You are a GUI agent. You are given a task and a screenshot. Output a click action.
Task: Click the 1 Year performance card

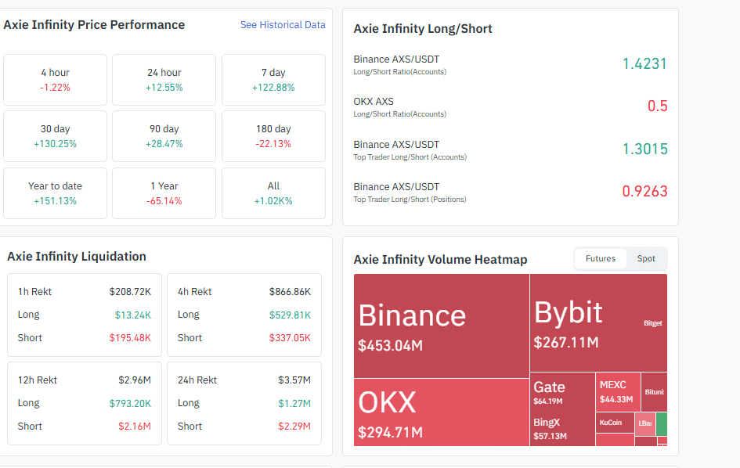[x=164, y=193]
